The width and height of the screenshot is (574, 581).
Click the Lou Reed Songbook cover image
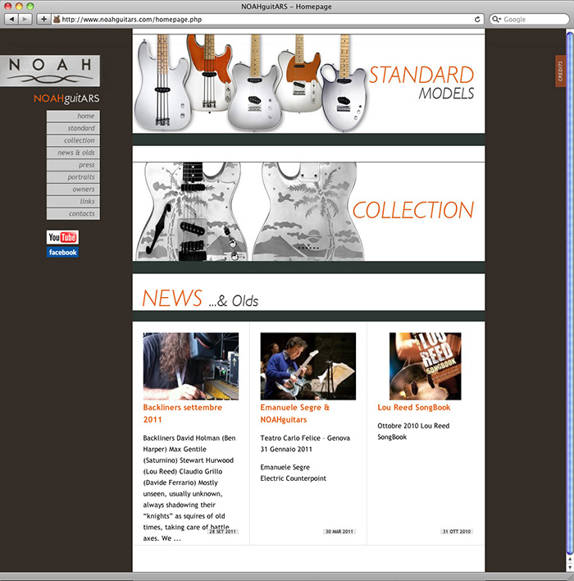tap(425, 366)
